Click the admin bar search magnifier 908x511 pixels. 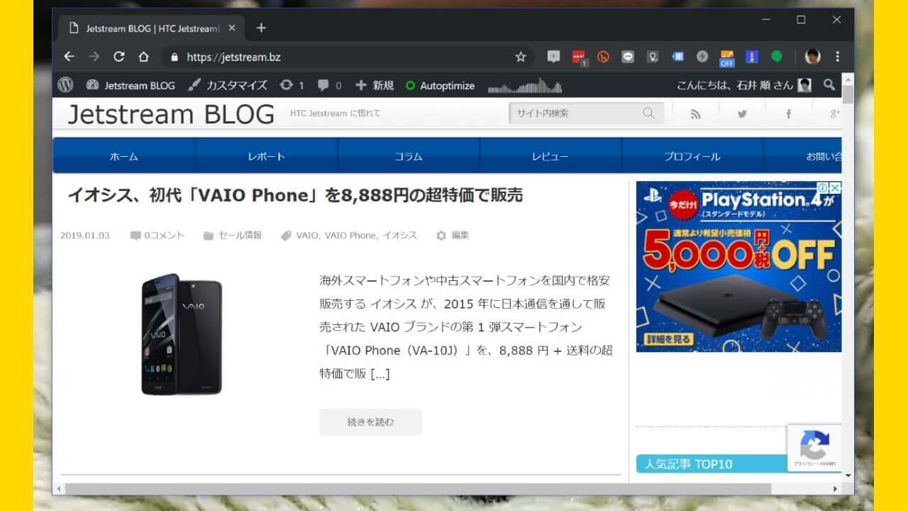pos(829,85)
